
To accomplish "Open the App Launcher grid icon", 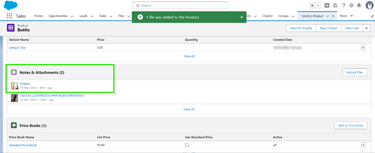I will pyautogui.click(x=9, y=16).
